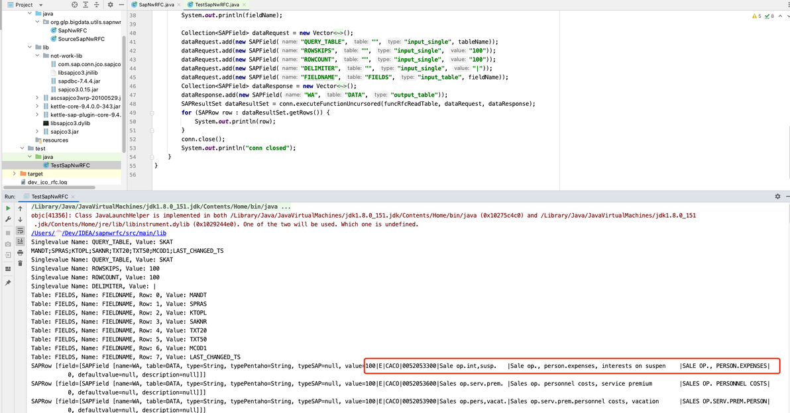Pin the Run tab with pin icon
The image size is (790, 413).
point(8,283)
